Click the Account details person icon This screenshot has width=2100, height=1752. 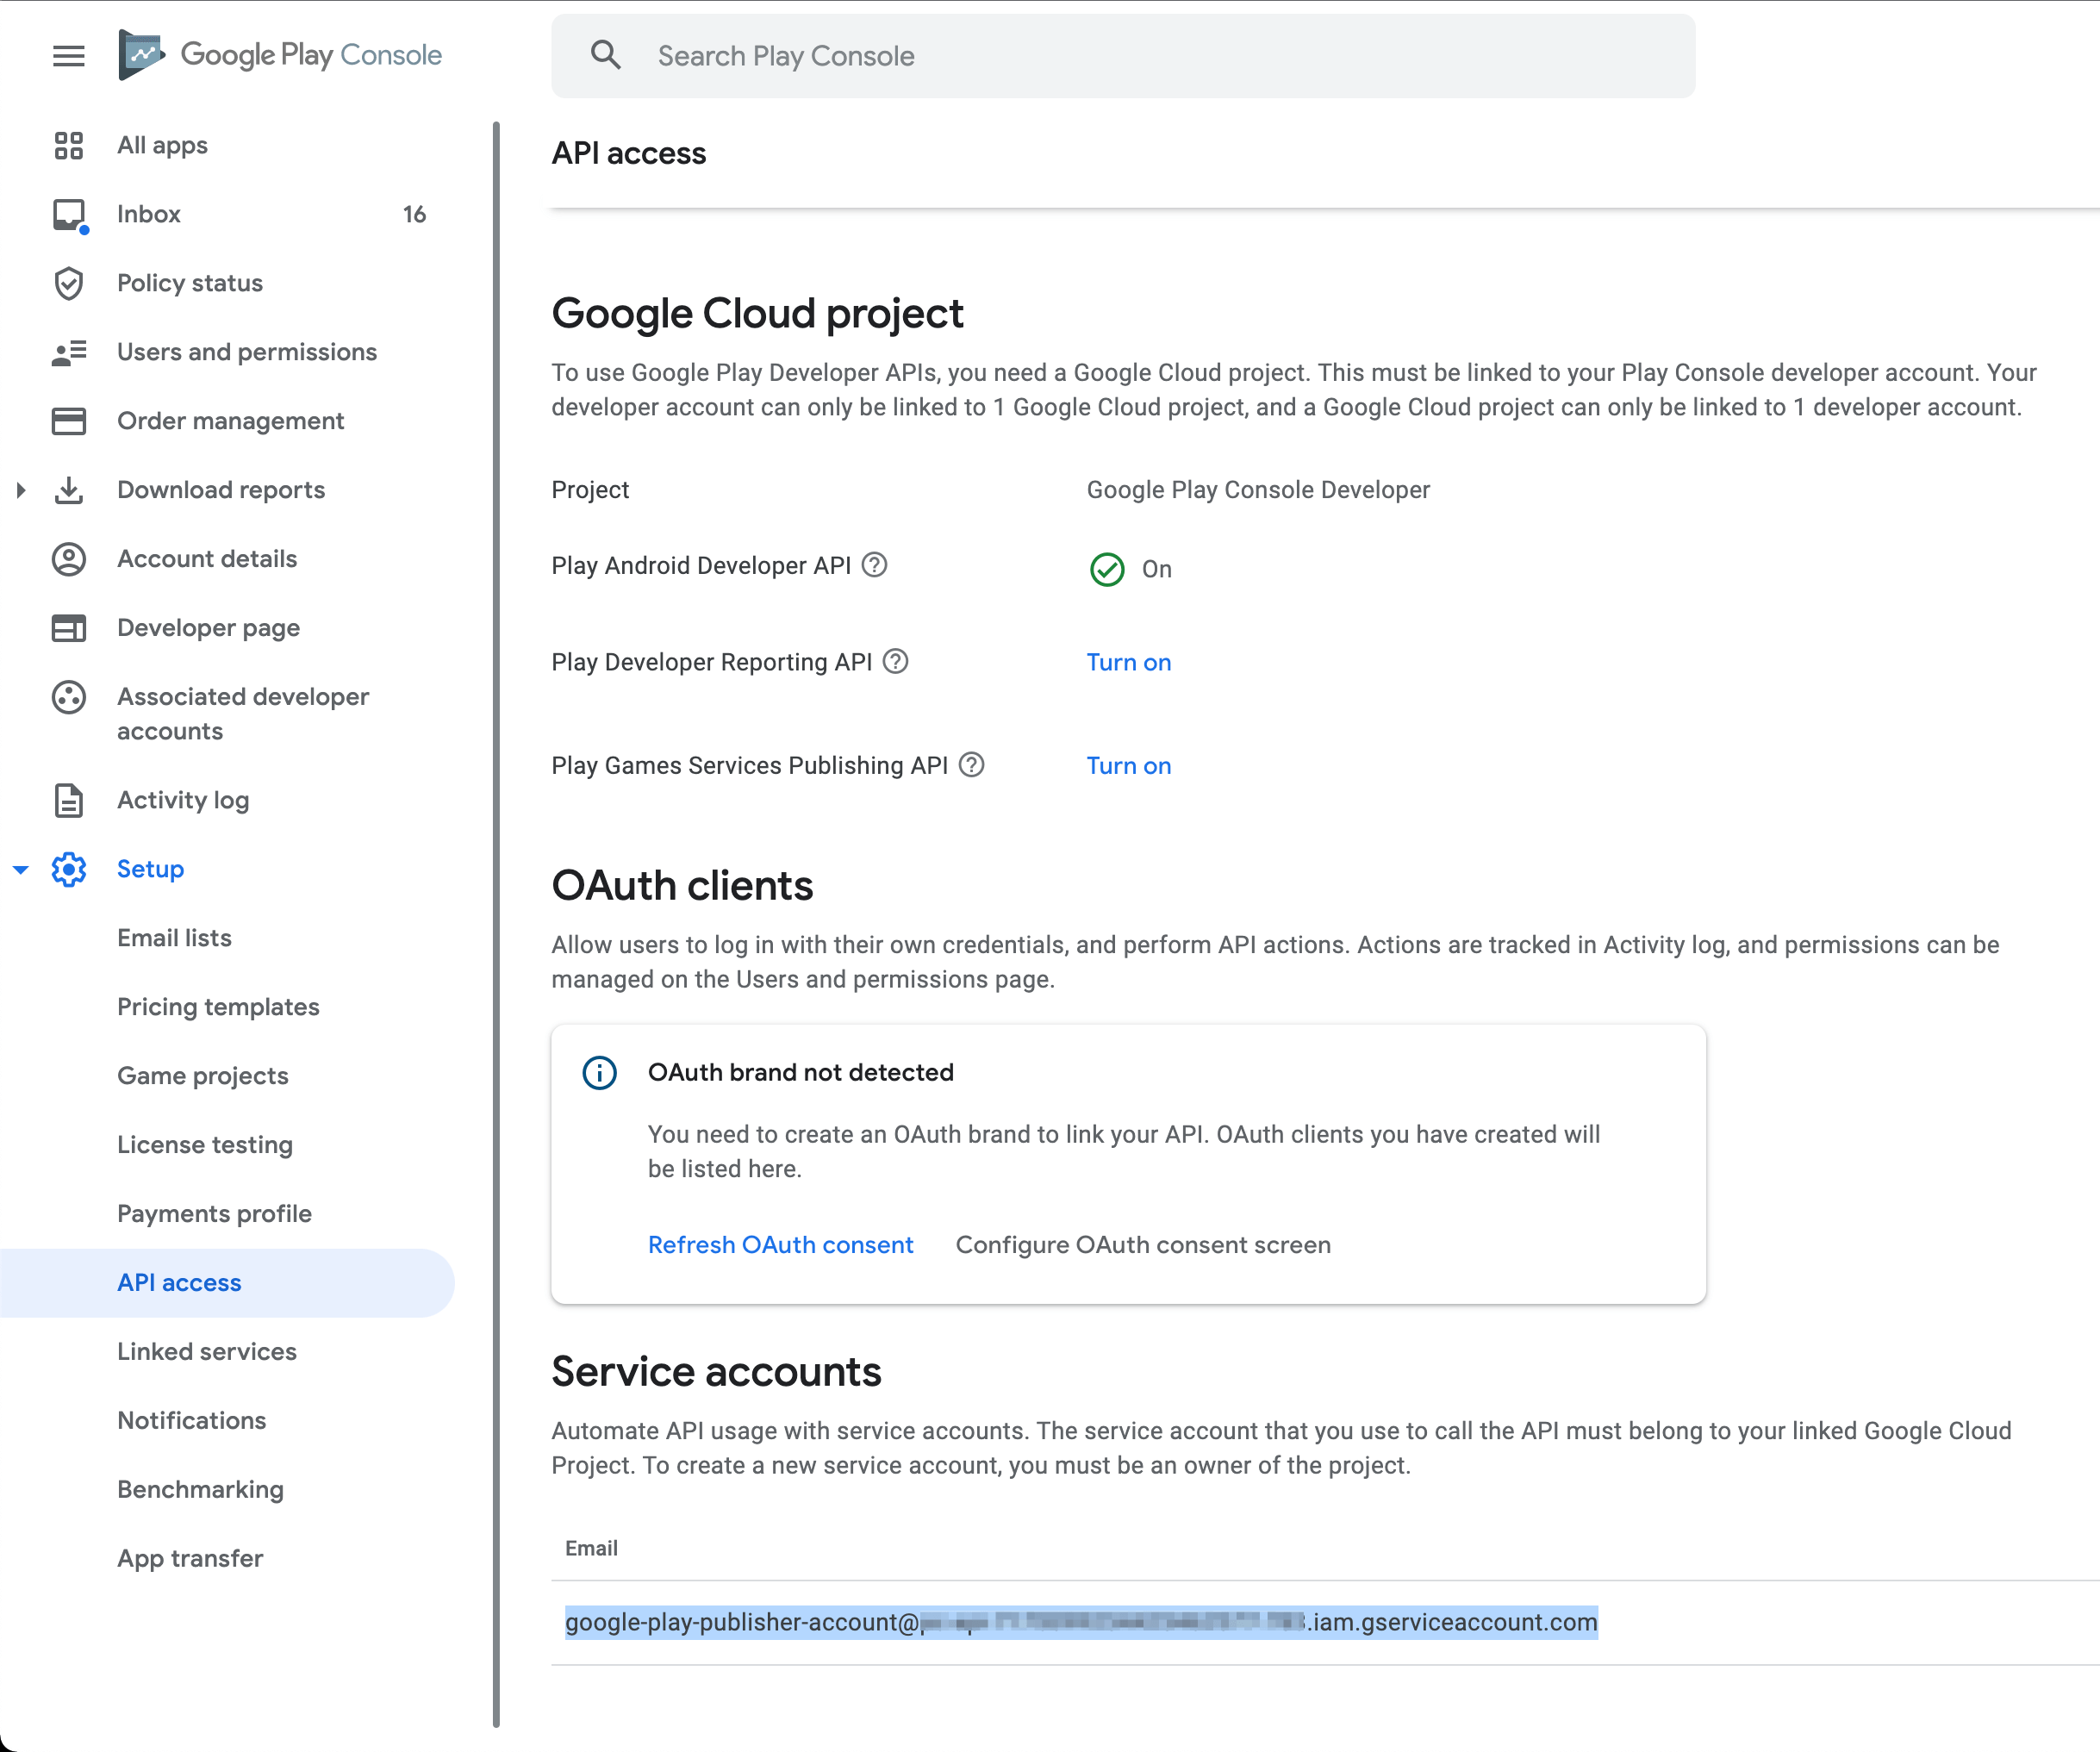[68, 559]
